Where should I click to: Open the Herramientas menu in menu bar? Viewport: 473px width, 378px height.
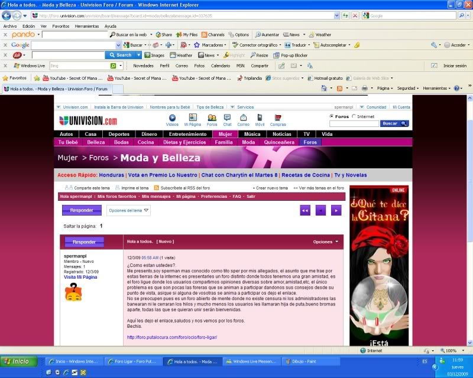87,26
